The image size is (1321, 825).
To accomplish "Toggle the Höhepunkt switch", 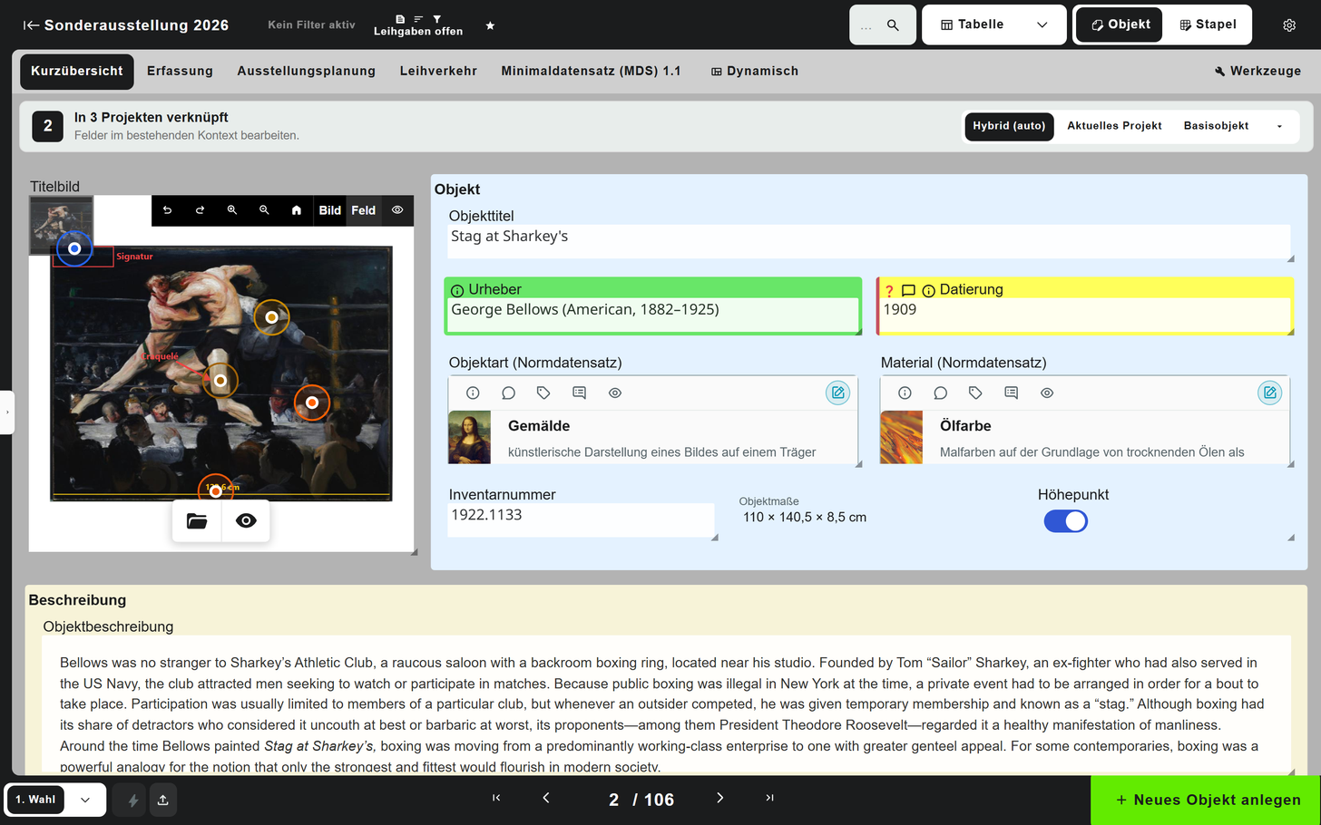I will click(x=1065, y=521).
